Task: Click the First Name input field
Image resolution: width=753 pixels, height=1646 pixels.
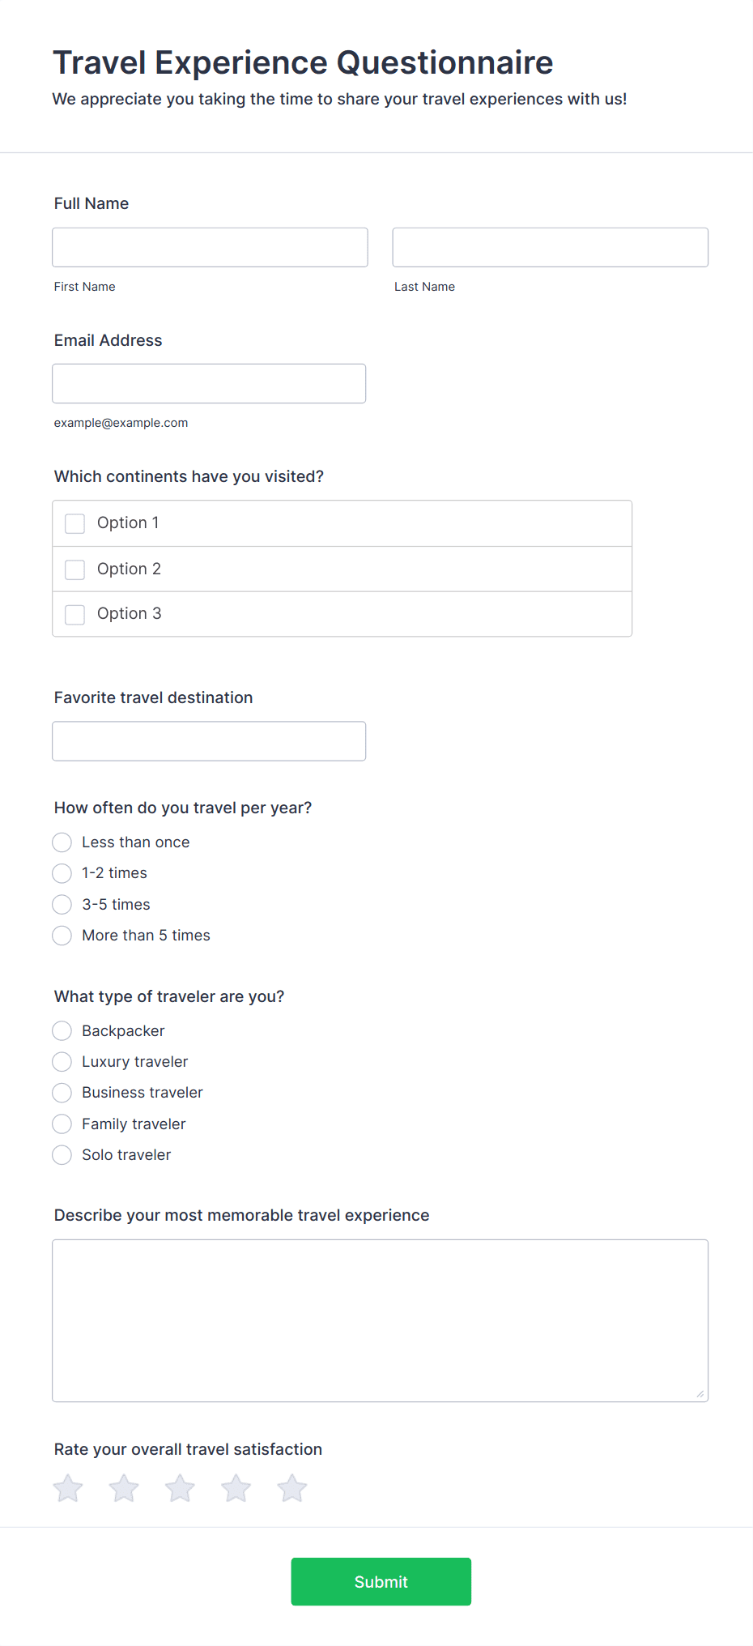Action: (210, 247)
